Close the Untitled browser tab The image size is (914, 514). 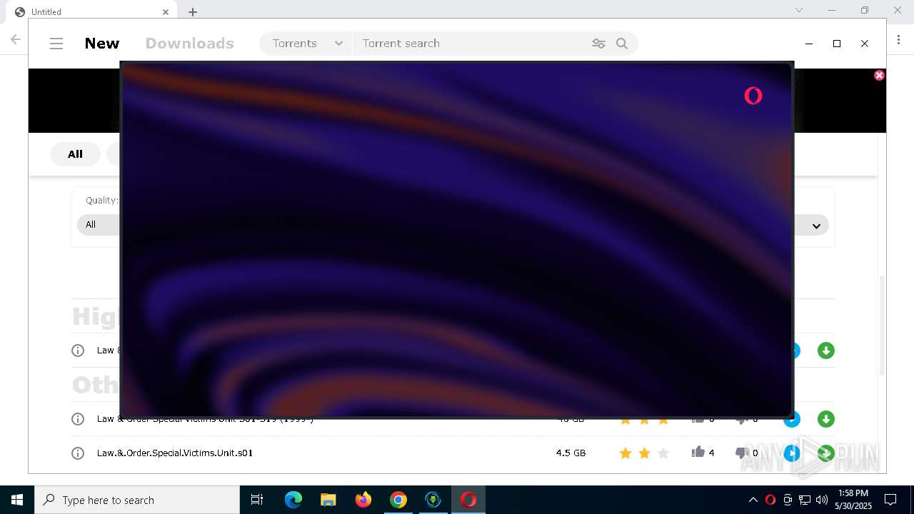click(x=166, y=12)
